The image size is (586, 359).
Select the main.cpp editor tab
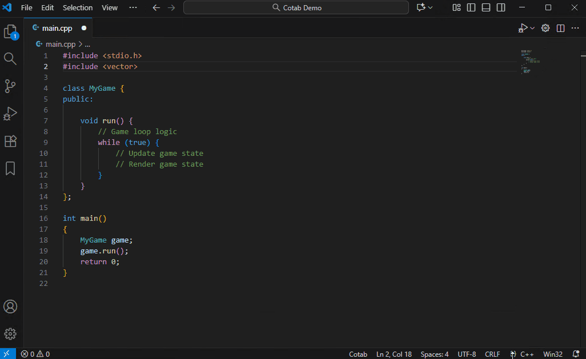click(x=57, y=28)
